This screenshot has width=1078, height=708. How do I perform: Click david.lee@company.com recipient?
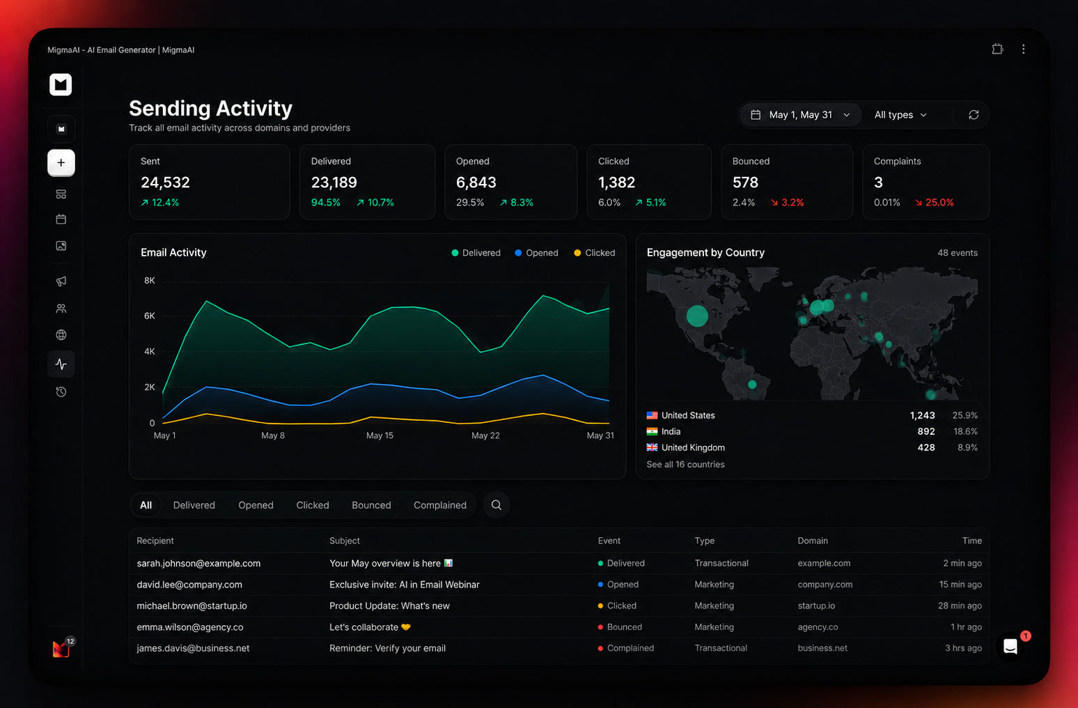[x=189, y=585]
